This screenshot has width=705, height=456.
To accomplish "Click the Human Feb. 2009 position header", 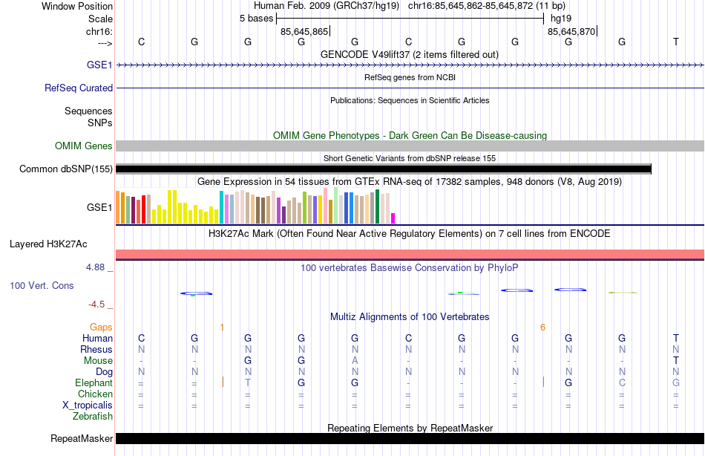I will tap(410, 6).
